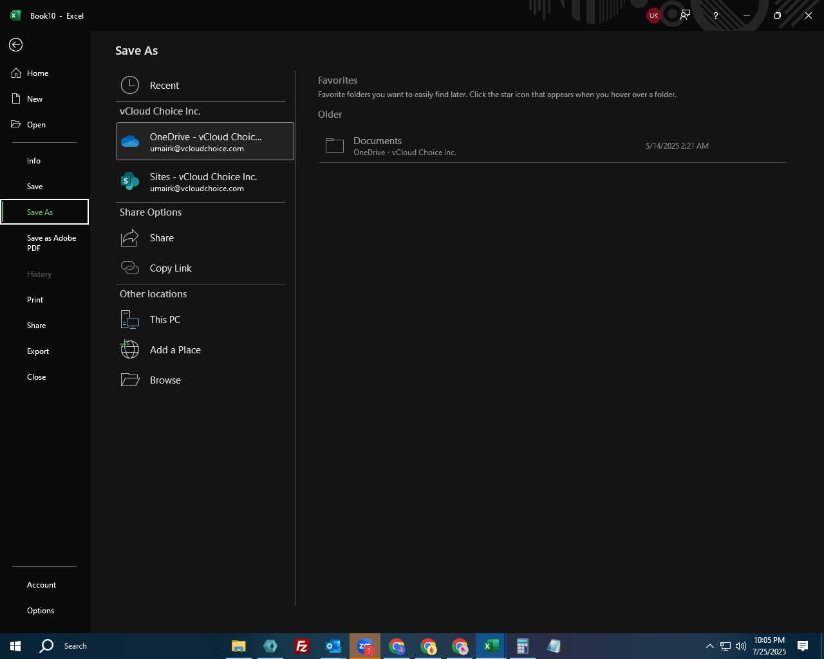Select OneDrive - vCloud Choice location
This screenshot has height=659, width=824.
pyautogui.click(x=205, y=142)
